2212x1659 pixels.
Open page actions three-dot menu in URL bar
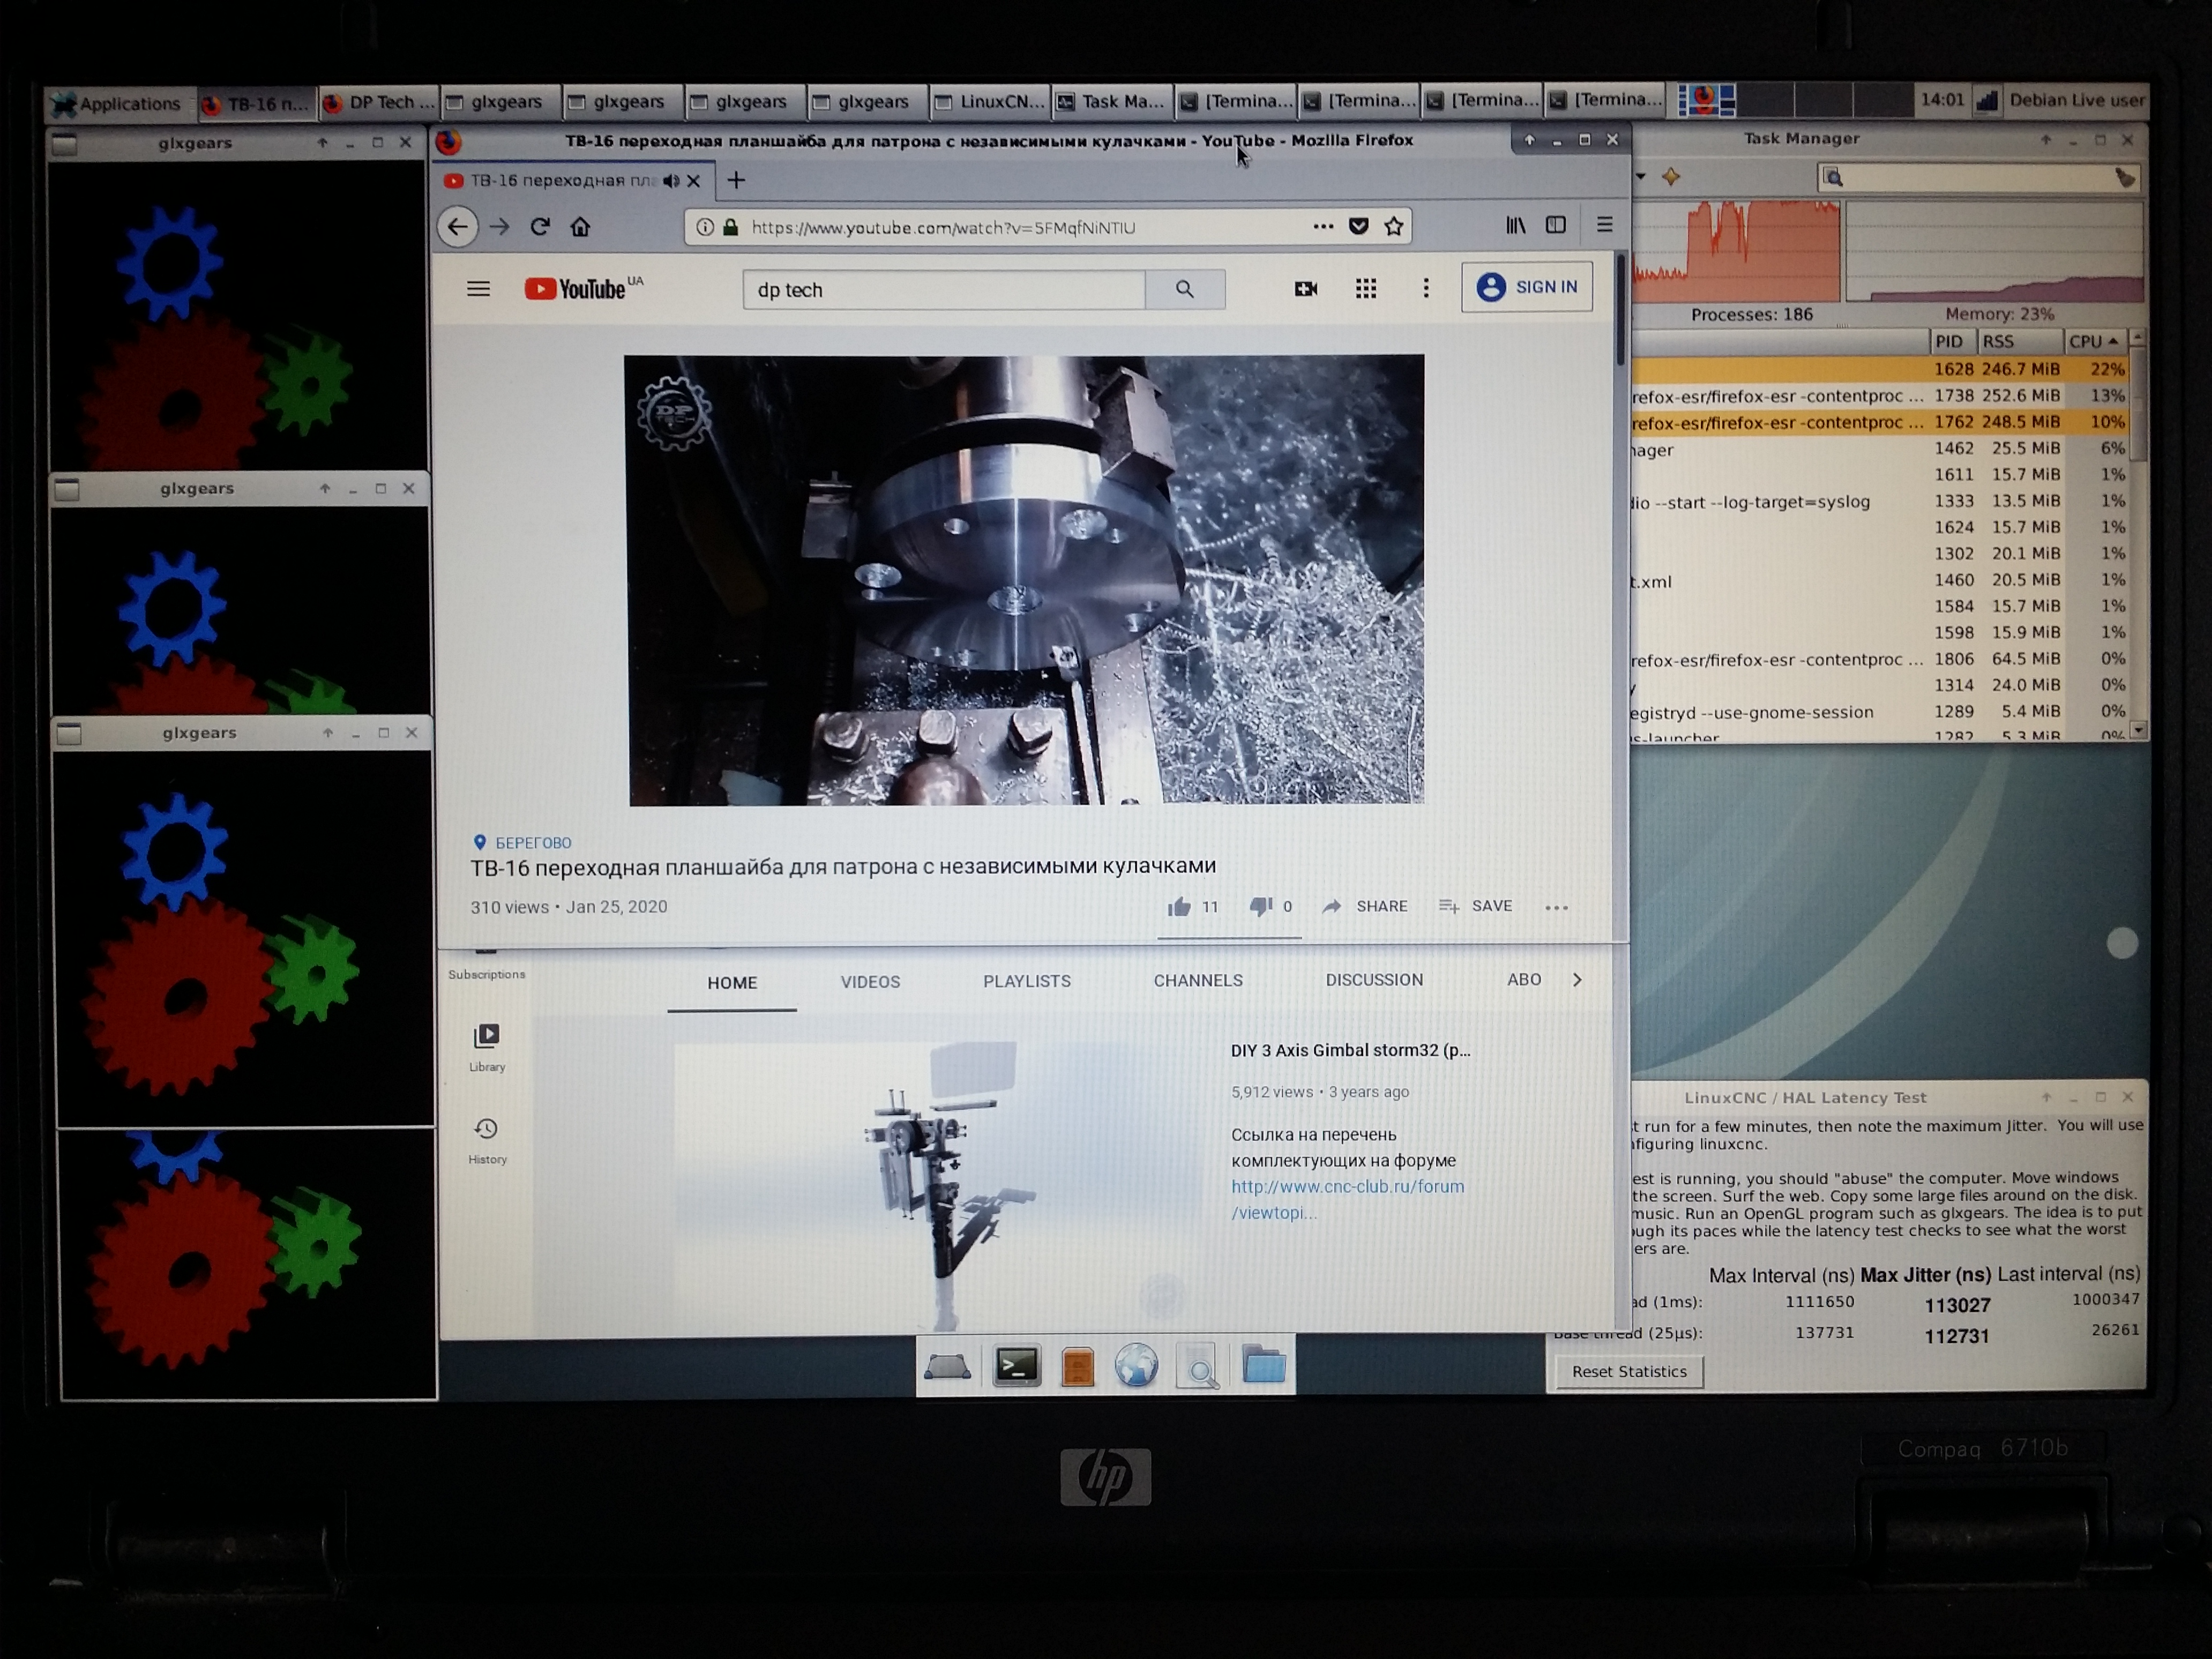click(1323, 227)
